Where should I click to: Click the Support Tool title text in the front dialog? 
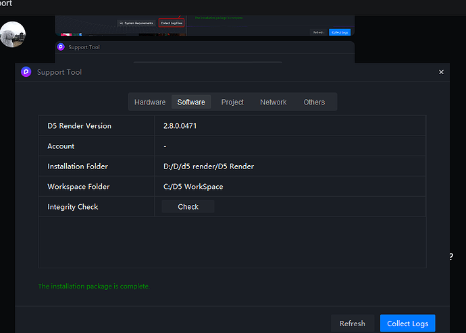point(59,72)
